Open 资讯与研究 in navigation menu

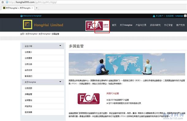coord(155,25)
